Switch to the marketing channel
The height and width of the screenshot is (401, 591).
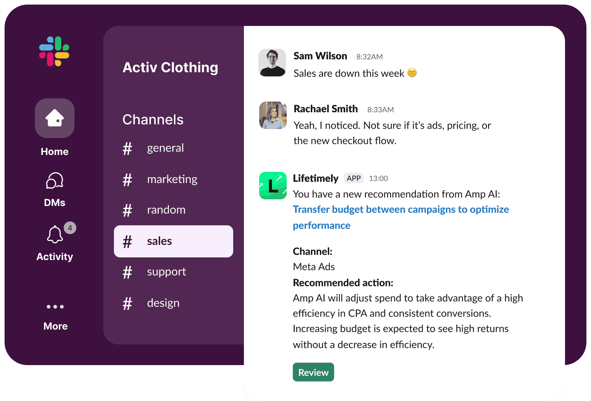[x=172, y=179]
